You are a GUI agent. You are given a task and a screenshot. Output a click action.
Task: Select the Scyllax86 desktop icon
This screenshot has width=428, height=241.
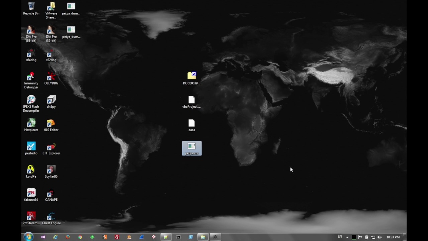pyautogui.click(x=51, y=172)
